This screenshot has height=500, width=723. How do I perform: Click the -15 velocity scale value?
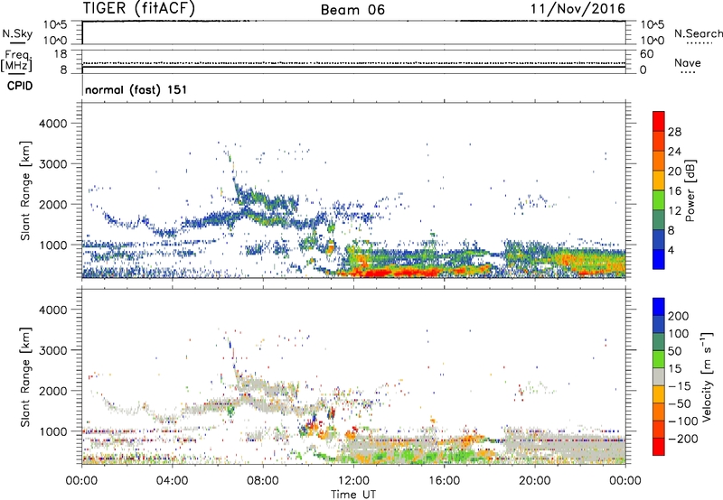pyautogui.click(x=680, y=386)
